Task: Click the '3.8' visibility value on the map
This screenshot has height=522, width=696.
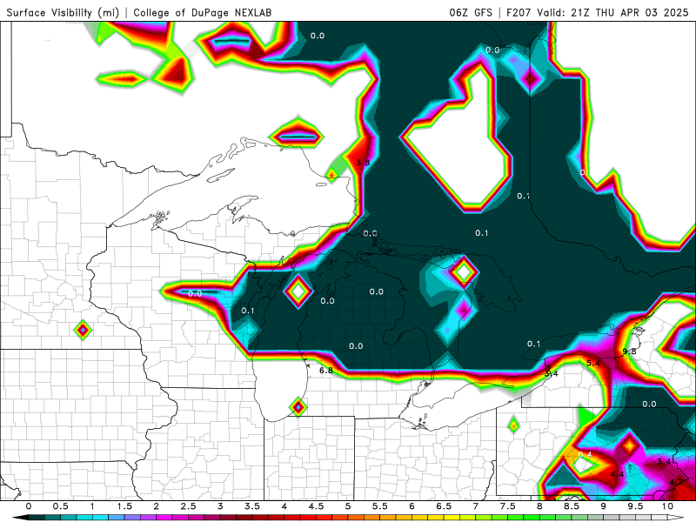Action: (x=363, y=163)
